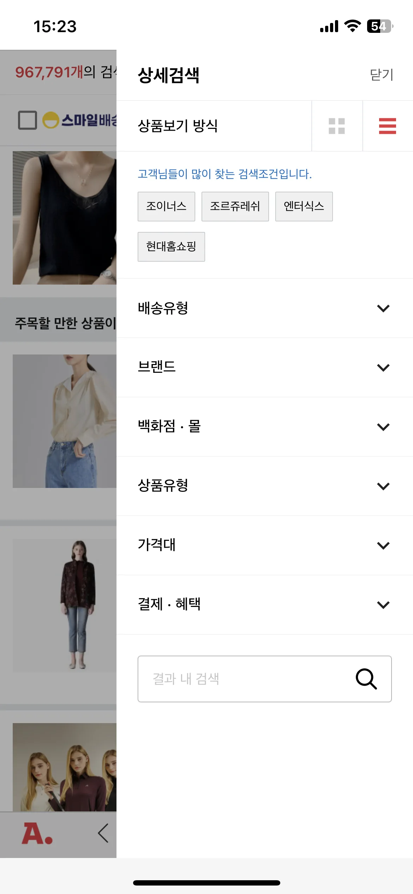Check the Smile Delivery checkbox

pyautogui.click(x=28, y=120)
